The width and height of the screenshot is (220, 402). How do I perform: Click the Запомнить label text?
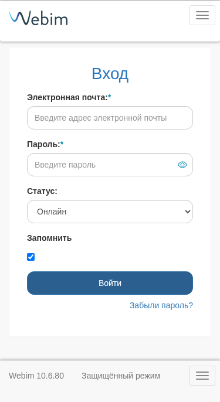coord(49,238)
